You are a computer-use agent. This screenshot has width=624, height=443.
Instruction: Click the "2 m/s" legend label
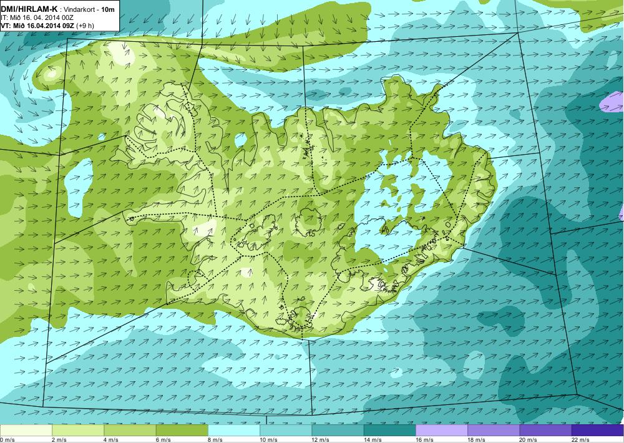(59, 440)
